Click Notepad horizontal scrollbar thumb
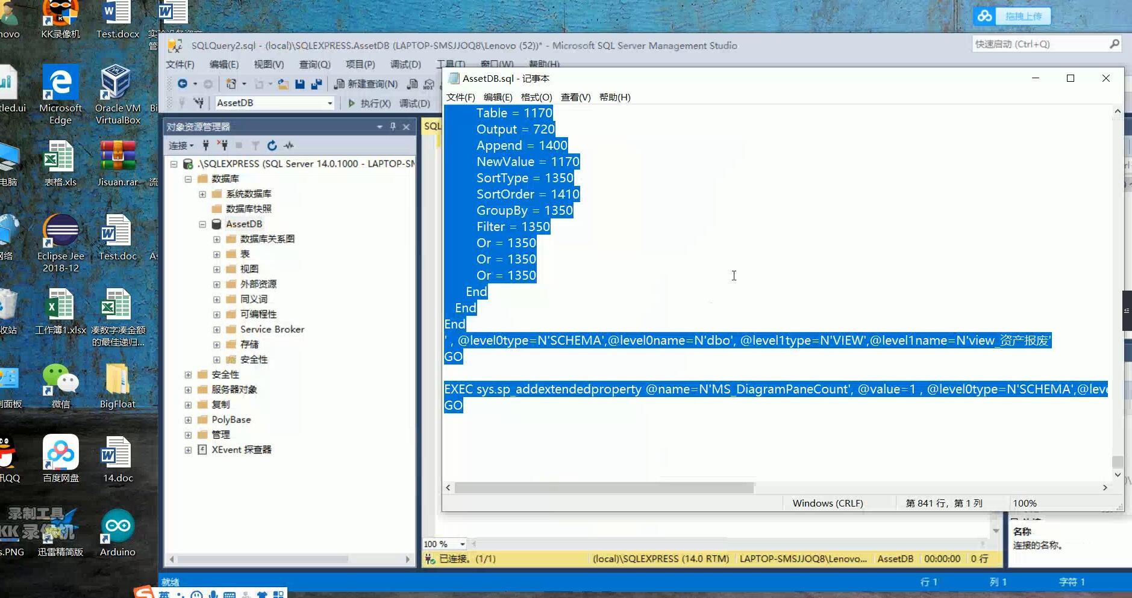 [x=604, y=487]
